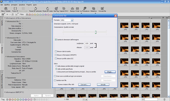Viewport: 170px width, 101px height.
Task: Open the Immagine menu
Action: point(14,5)
